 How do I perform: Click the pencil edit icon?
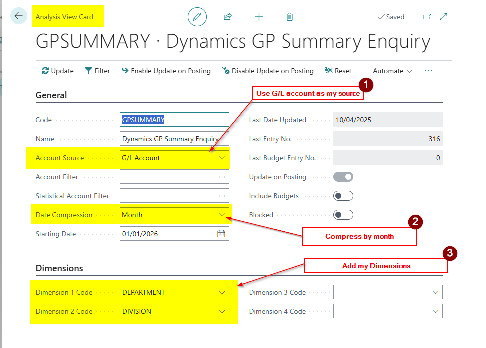click(x=197, y=17)
